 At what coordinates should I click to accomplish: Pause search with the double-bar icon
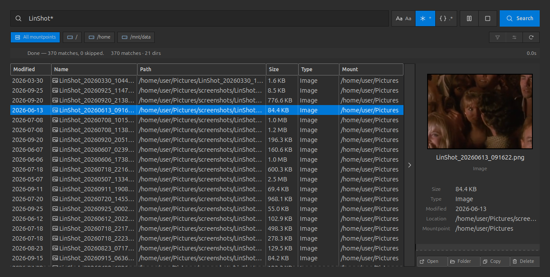pyautogui.click(x=469, y=18)
